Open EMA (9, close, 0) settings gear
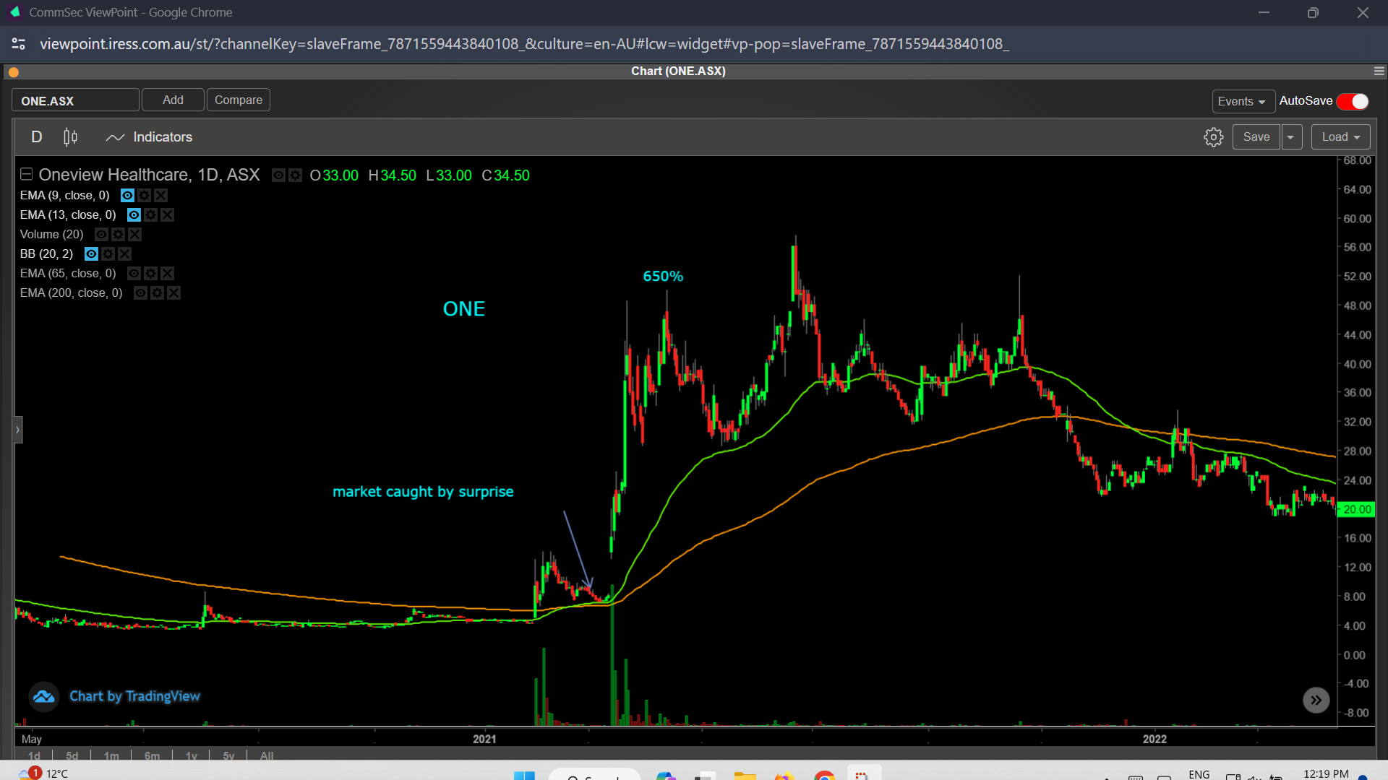The image size is (1388, 780). click(x=144, y=195)
